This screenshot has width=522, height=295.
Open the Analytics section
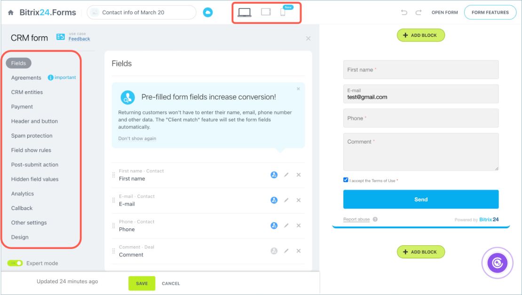pyautogui.click(x=23, y=194)
